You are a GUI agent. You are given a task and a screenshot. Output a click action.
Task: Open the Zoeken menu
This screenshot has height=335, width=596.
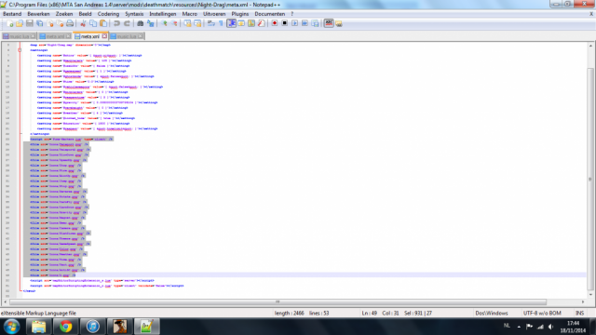(64, 14)
